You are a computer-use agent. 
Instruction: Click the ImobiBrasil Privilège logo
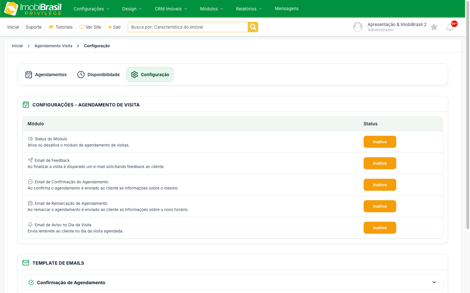[33, 9]
